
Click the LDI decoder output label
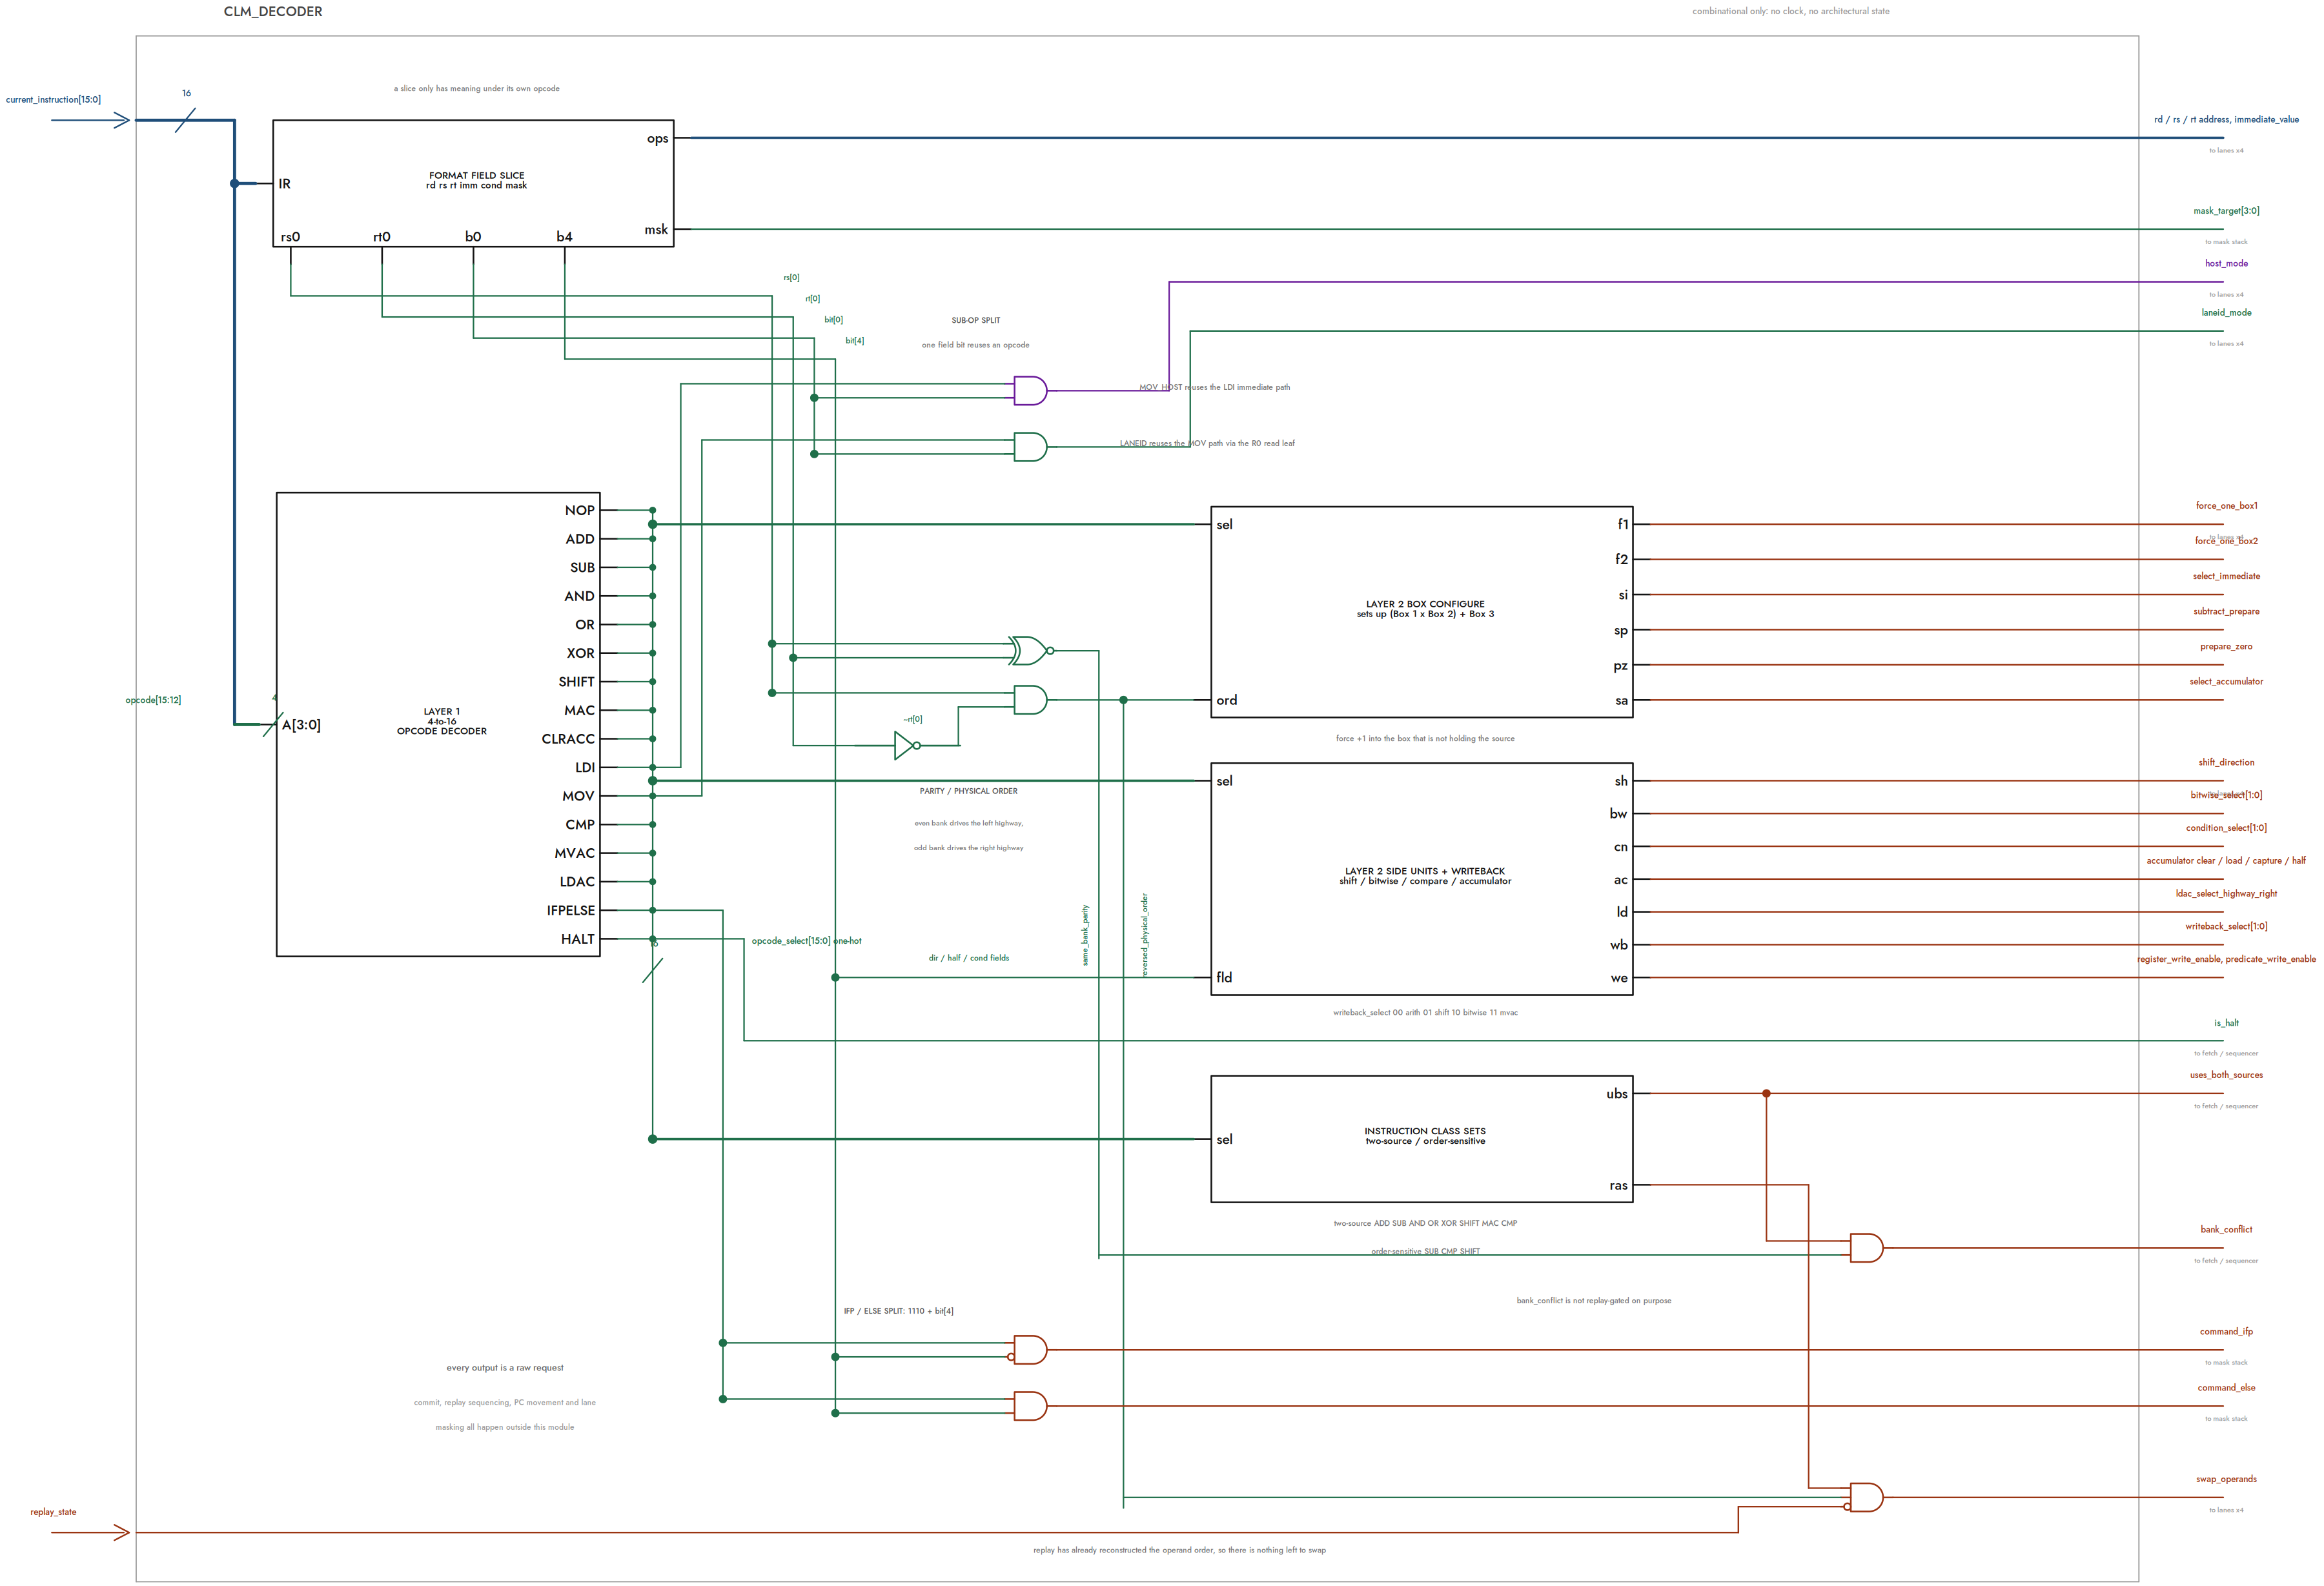[585, 767]
